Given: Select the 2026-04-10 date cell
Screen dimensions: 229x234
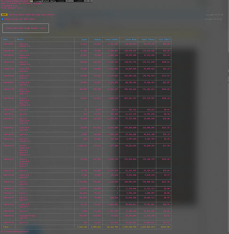Looking at the screenshot, I should (8, 110).
